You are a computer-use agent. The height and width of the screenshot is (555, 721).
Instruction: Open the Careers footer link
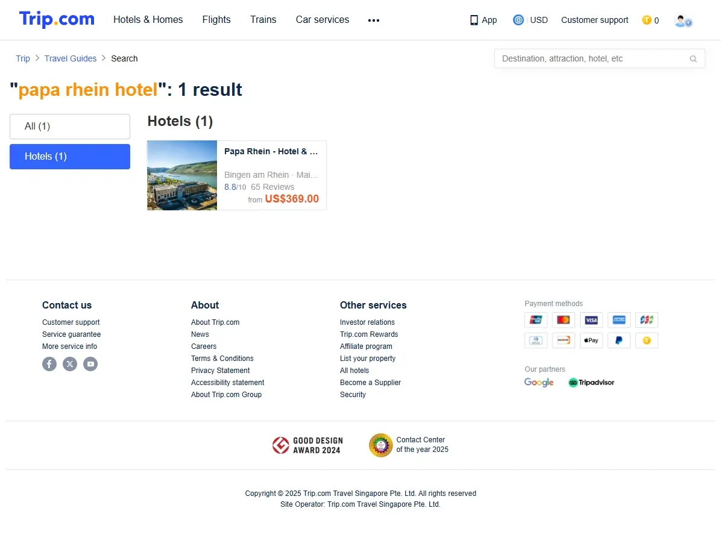(x=204, y=346)
